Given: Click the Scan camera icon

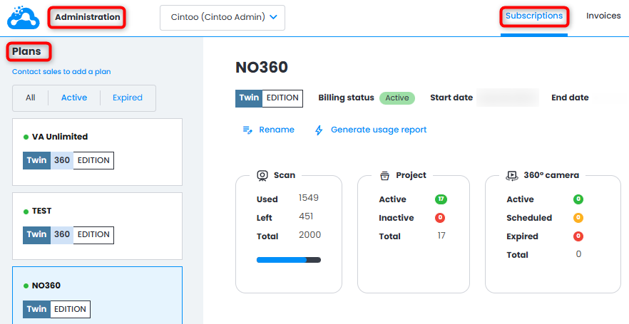Looking at the screenshot, I should (x=262, y=175).
